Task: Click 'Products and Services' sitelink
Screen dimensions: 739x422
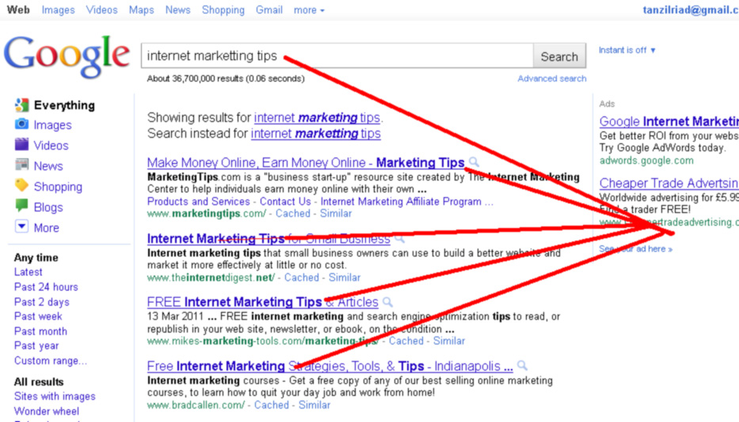Action: pyautogui.click(x=199, y=202)
